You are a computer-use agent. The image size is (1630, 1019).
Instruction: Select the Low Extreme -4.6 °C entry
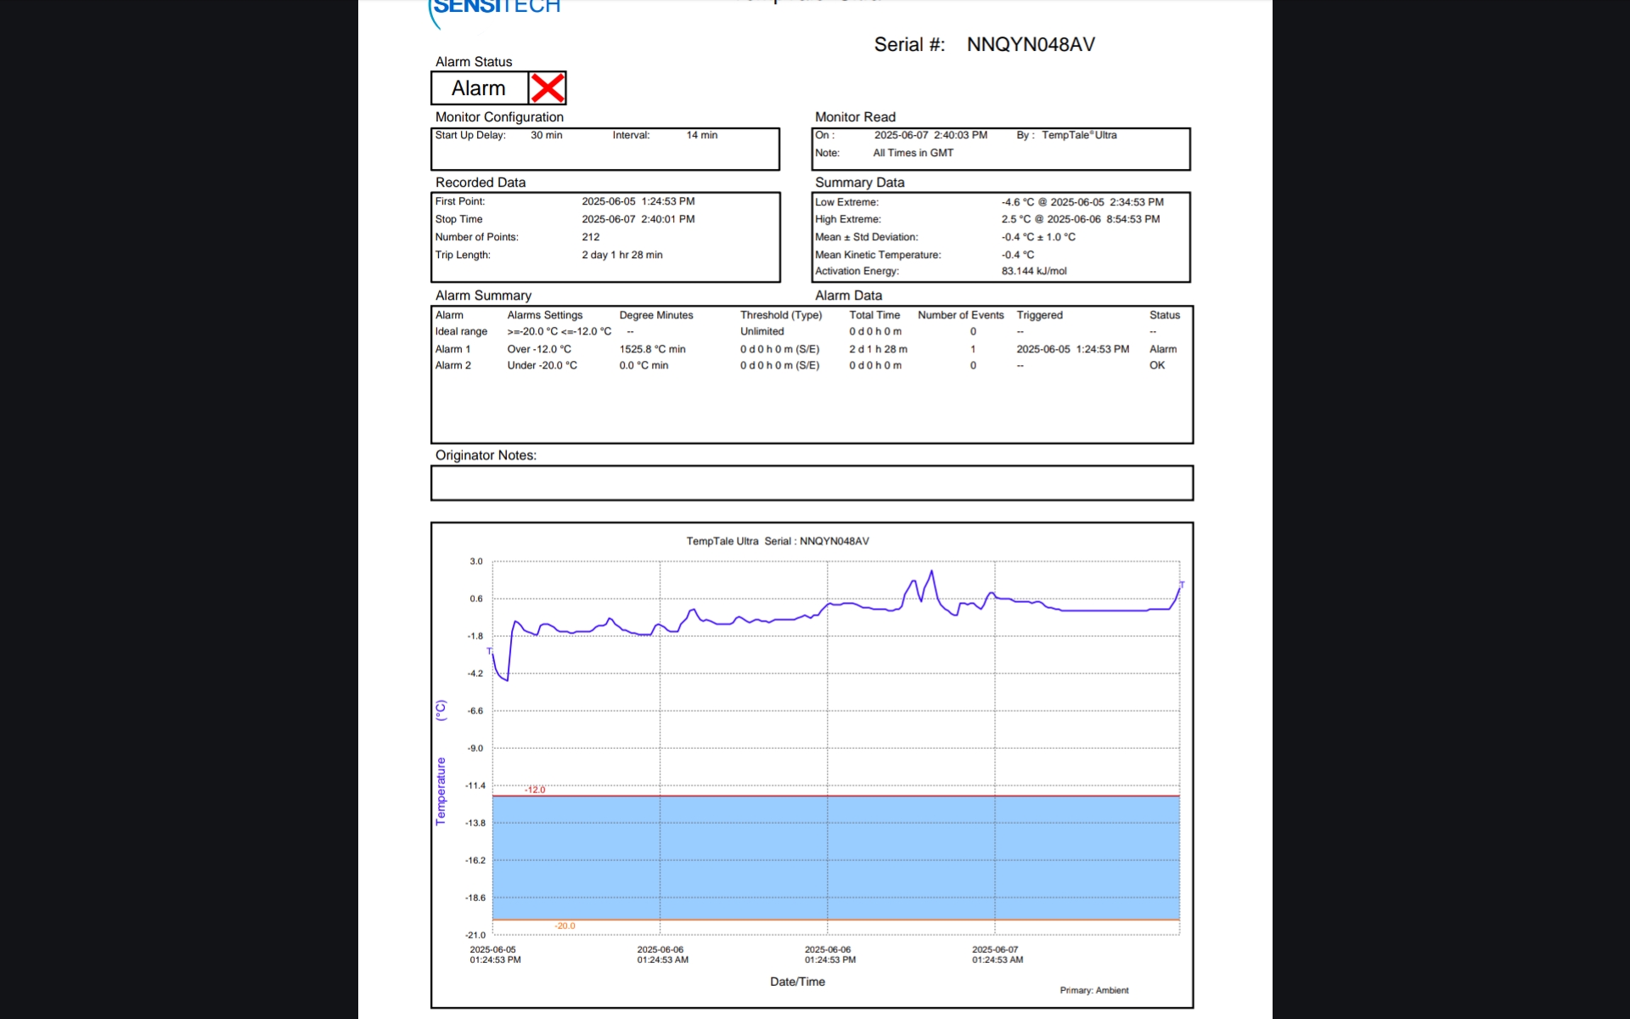coord(1082,202)
